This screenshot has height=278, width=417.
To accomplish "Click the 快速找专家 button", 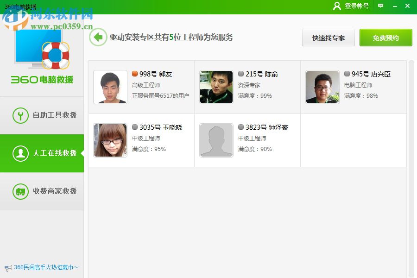I will tap(329, 38).
